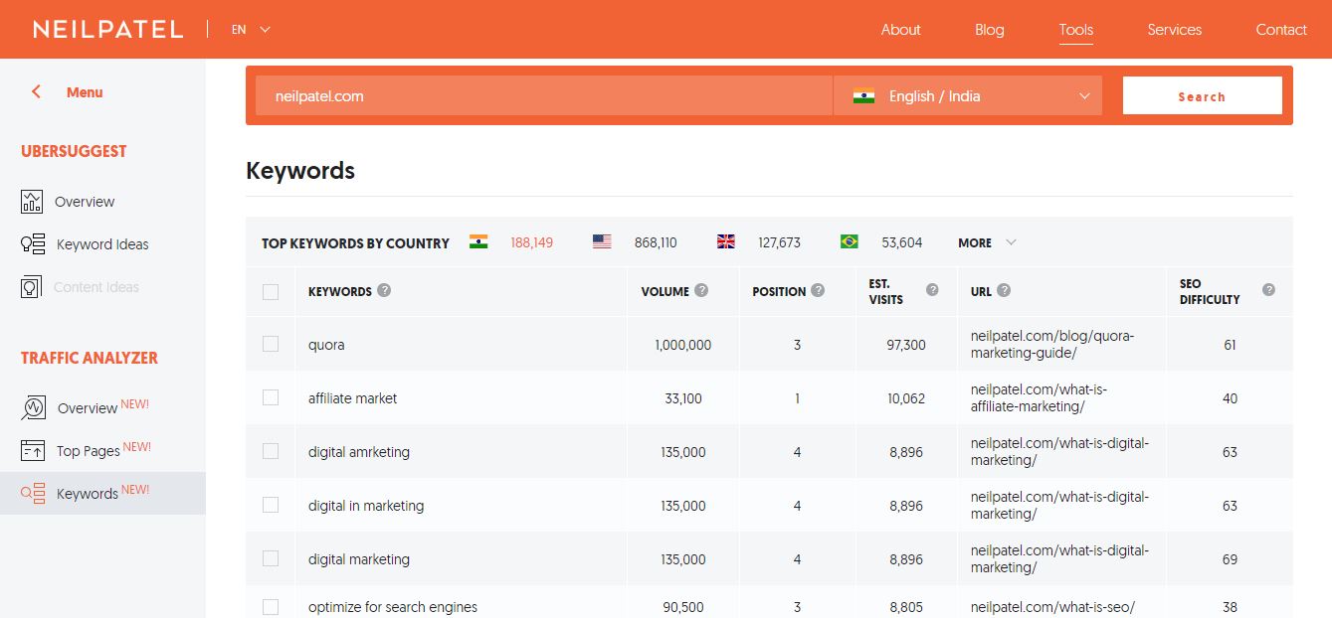The height and width of the screenshot is (618, 1332).
Task: Open the Contact menu item
Action: point(1280,30)
